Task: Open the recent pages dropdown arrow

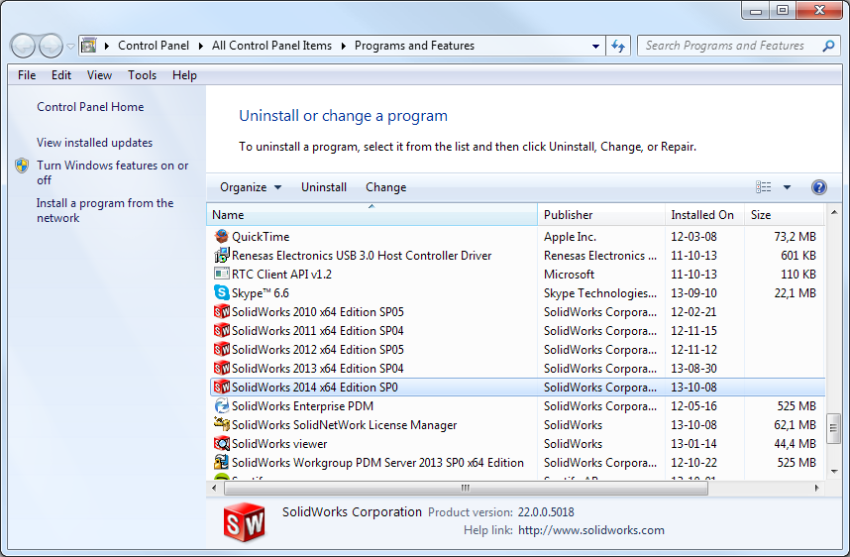Action: click(70, 47)
